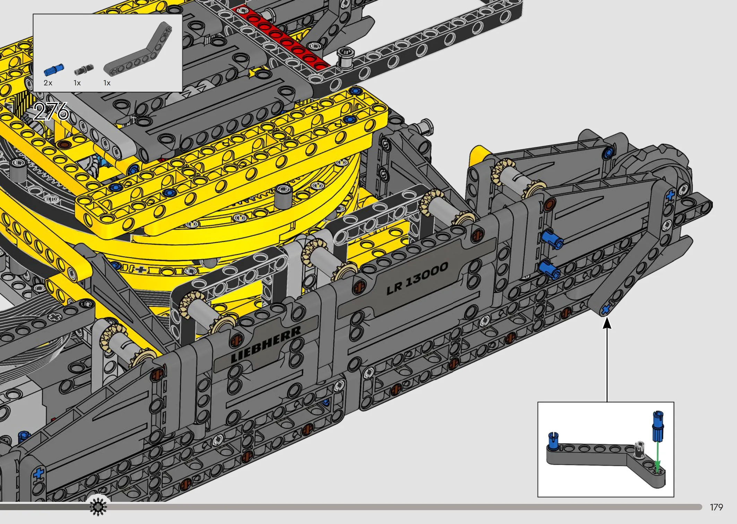Click the blue pin in the parts list
The width and height of the screenshot is (737, 524).
coord(54,70)
